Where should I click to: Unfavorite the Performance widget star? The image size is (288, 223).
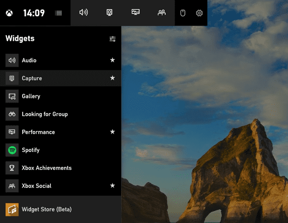112,132
